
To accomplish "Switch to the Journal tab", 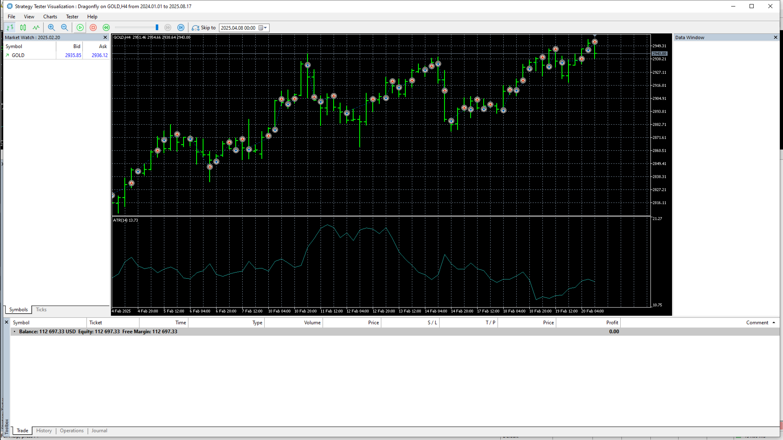I will [x=99, y=431].
